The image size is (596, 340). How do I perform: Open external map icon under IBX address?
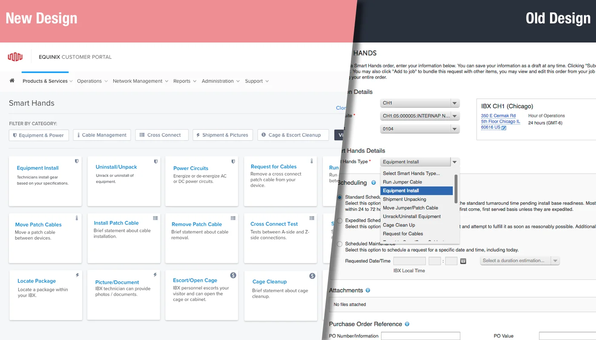504,127
